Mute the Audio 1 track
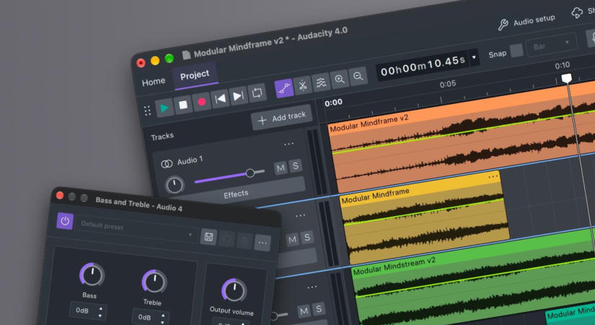Viewport: 595px width, 325px height. (281, 168)
